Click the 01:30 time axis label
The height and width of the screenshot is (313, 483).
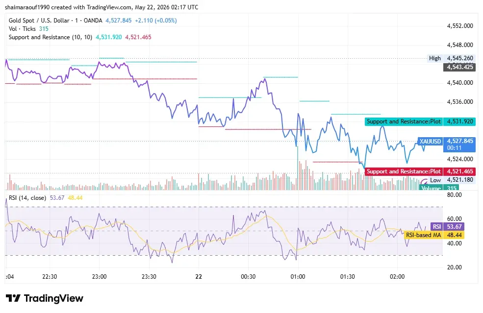[348, 277]
